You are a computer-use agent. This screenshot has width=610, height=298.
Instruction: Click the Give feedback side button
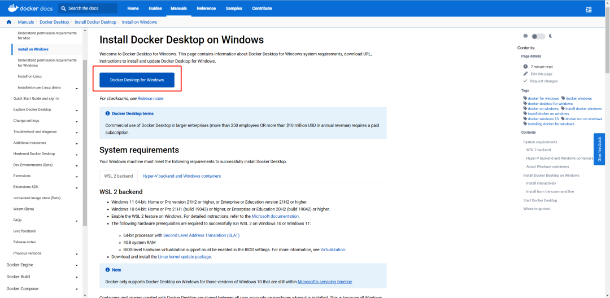599,149
